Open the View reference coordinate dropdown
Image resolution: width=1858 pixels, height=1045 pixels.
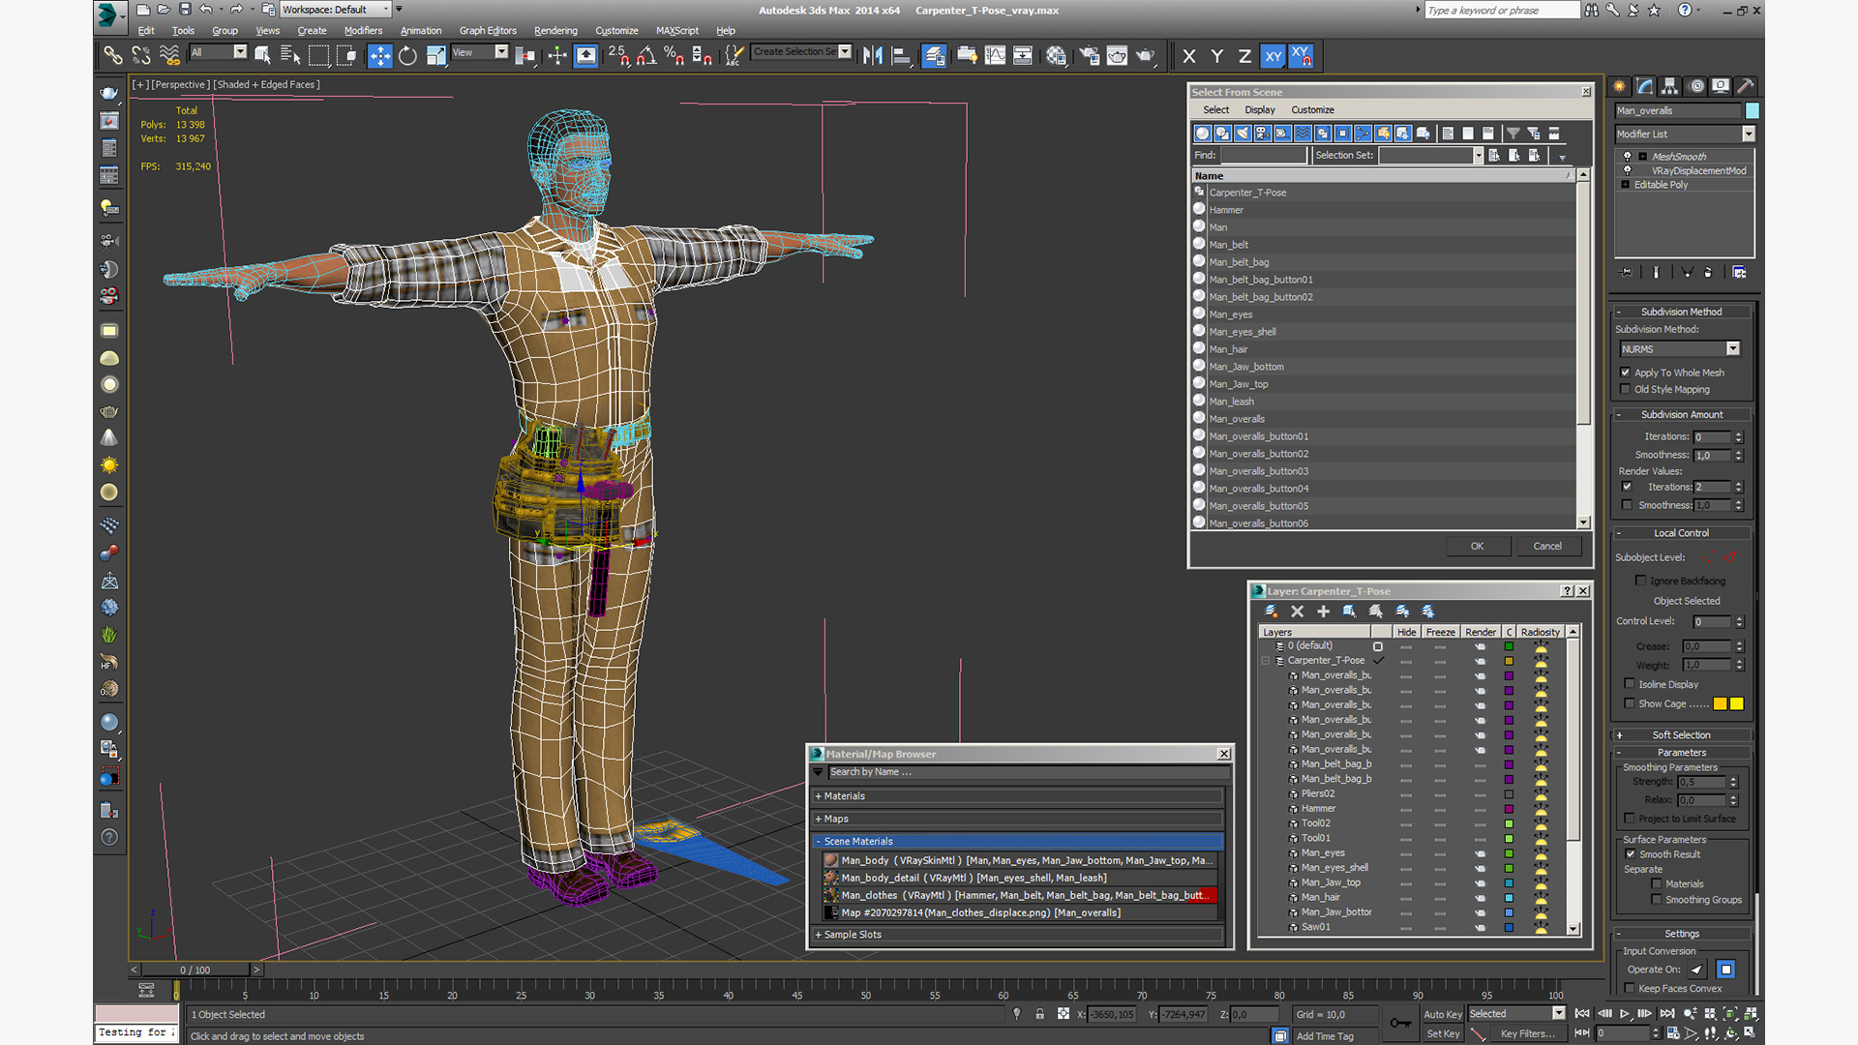click(501, 52)
